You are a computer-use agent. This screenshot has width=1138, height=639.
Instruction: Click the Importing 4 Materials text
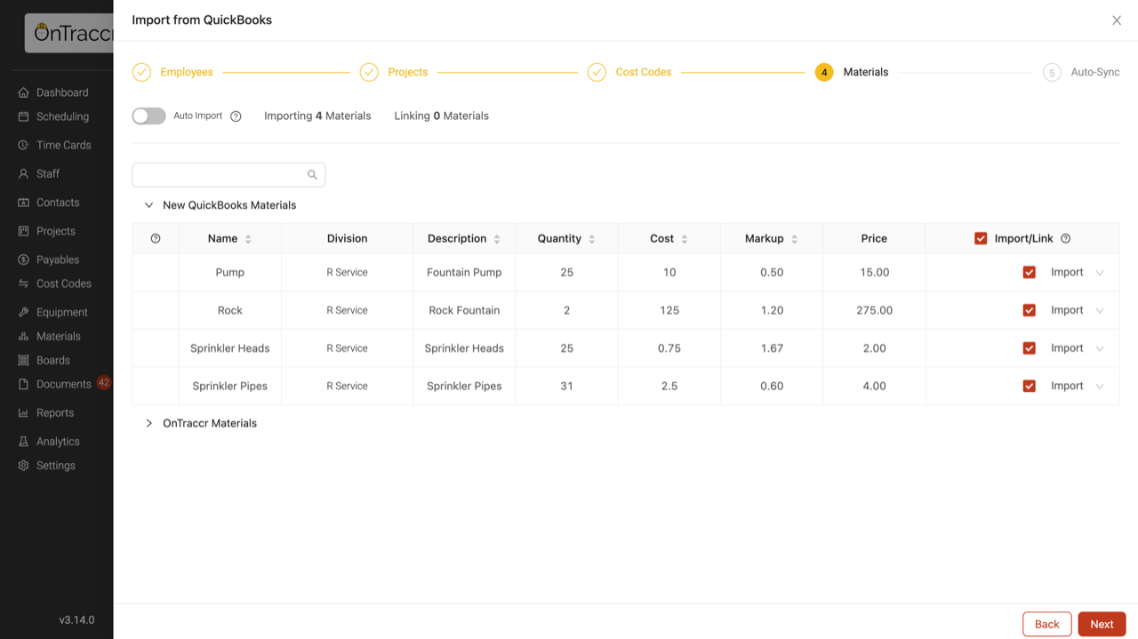coord(317,116)
